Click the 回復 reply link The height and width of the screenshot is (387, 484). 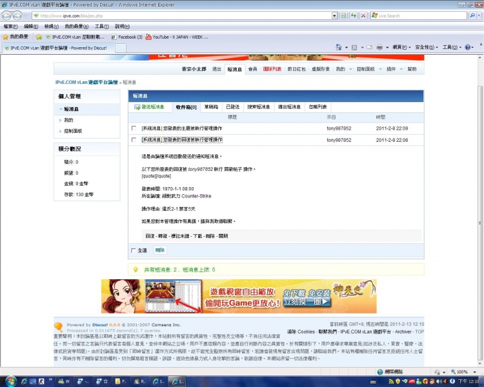pos(150,236)
